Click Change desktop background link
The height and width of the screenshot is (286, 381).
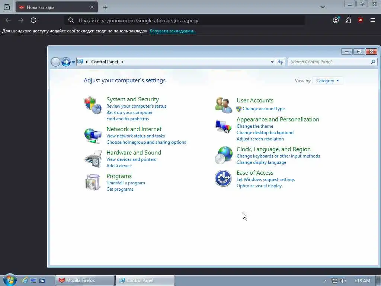265,133
